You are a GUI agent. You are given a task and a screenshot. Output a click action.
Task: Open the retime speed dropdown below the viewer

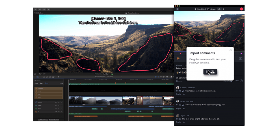point(45,74)
